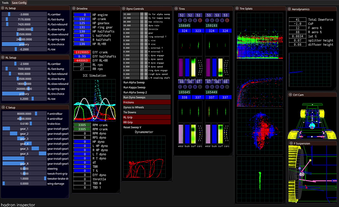Viewport: 339px width, 207px height.
Task: Increase the throttle value with plus button
Action: click(x=146, y=29)
